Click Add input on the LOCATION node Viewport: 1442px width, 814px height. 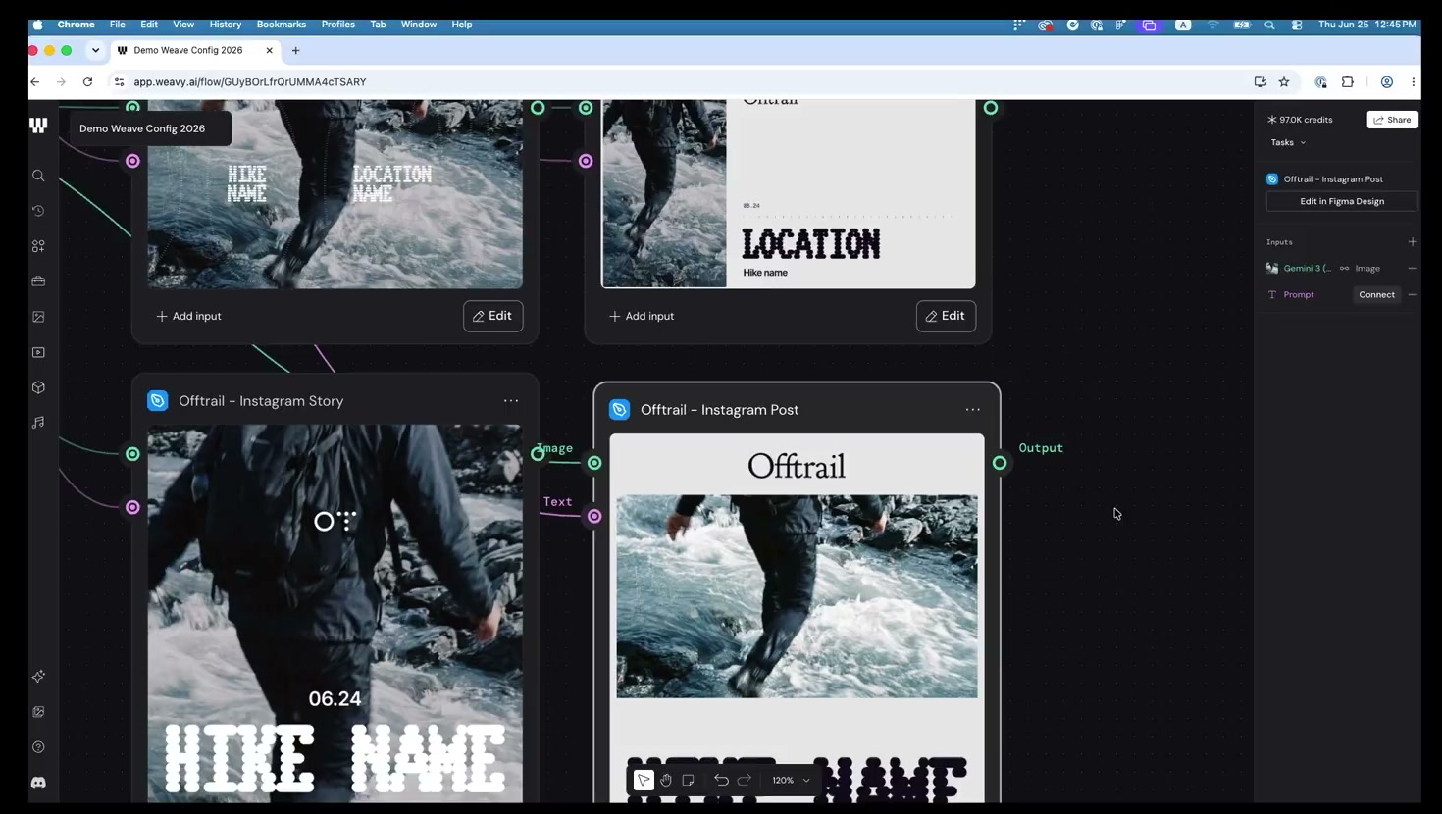click(x=642, y=316)
